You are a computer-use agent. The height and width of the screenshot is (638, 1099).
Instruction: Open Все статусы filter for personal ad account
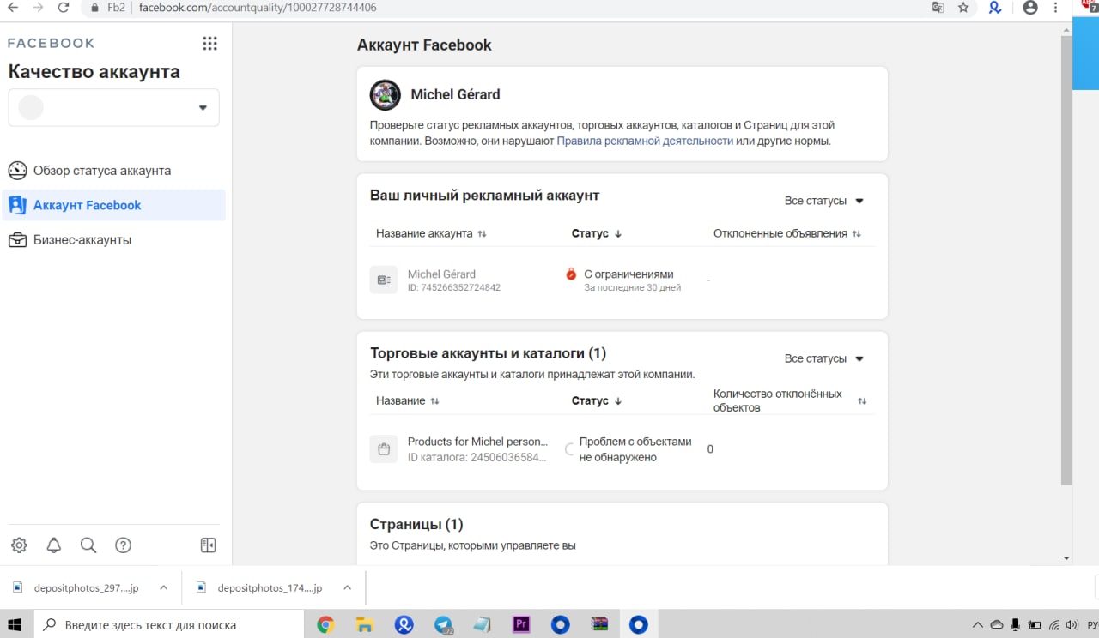point(824,201)
